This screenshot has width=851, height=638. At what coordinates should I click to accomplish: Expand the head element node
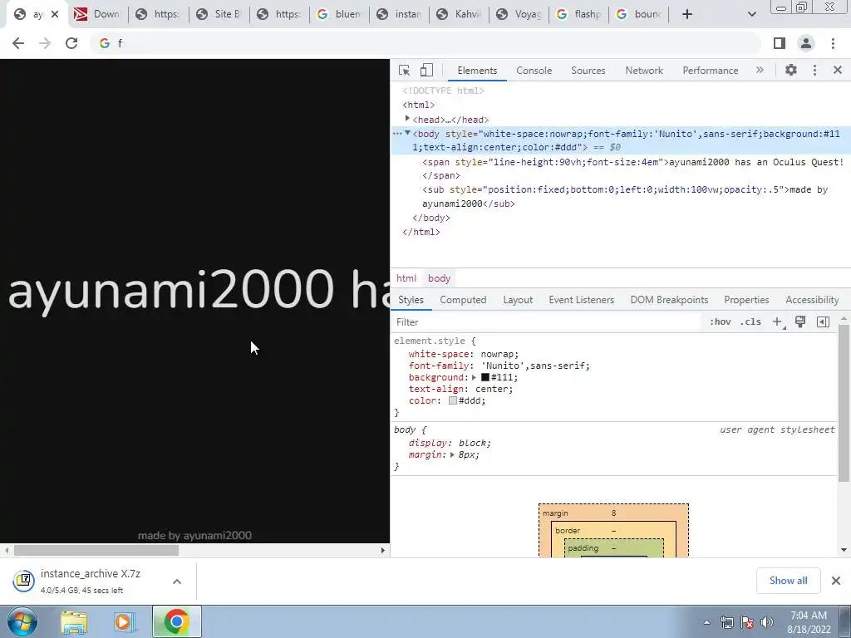[x=407, y=118]
